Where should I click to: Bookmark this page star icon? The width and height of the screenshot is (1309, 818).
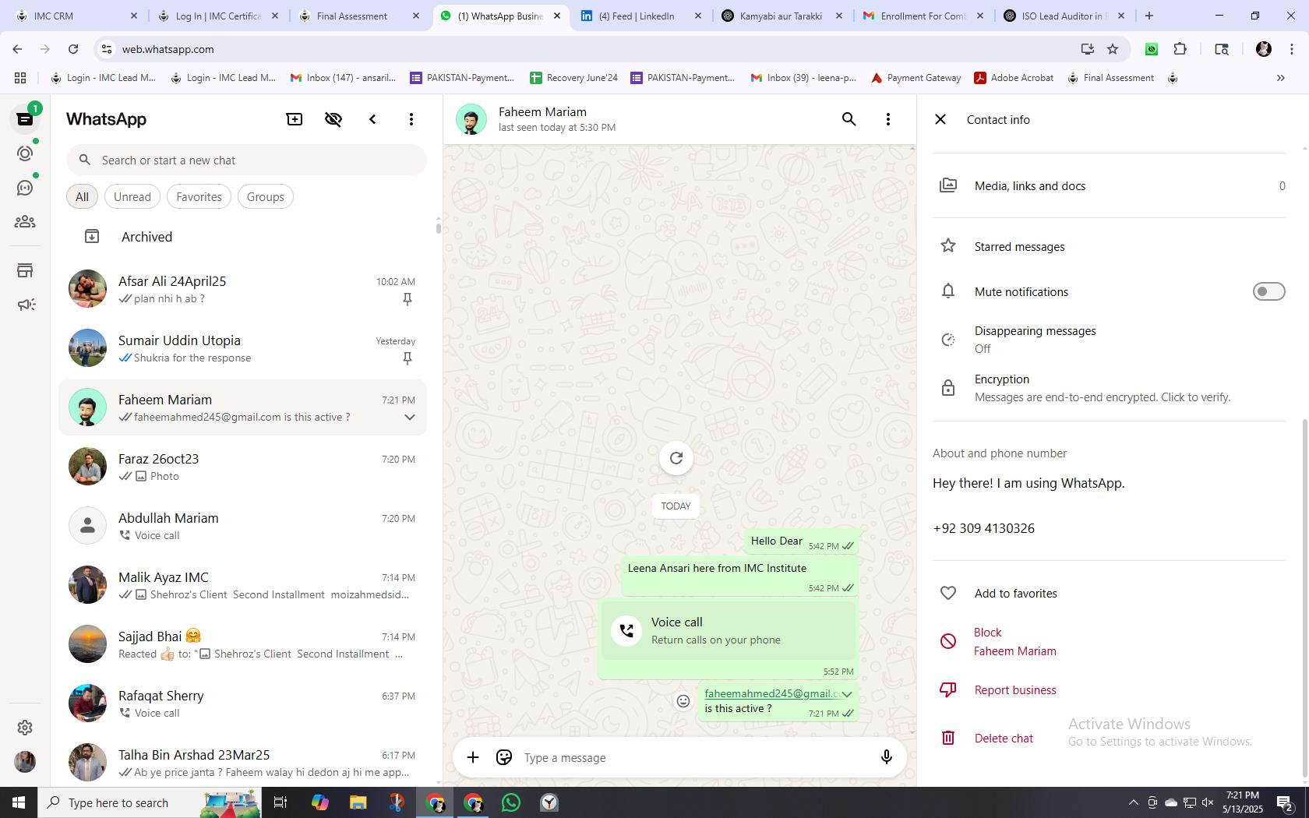pyautogui.click(x=1113, y=49)
